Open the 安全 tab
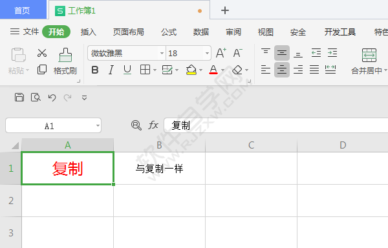The width and height of the screenshot is (388, 248). (298, 32)
